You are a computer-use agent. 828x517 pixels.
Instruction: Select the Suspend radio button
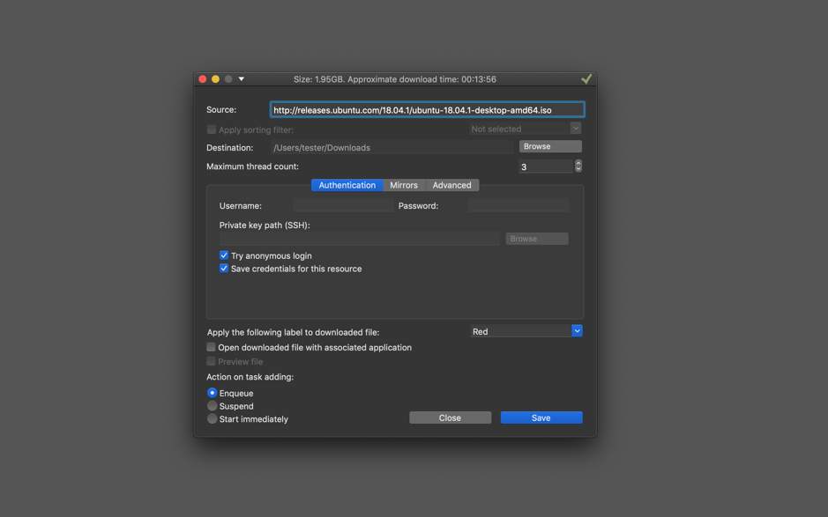coord(211,405)
